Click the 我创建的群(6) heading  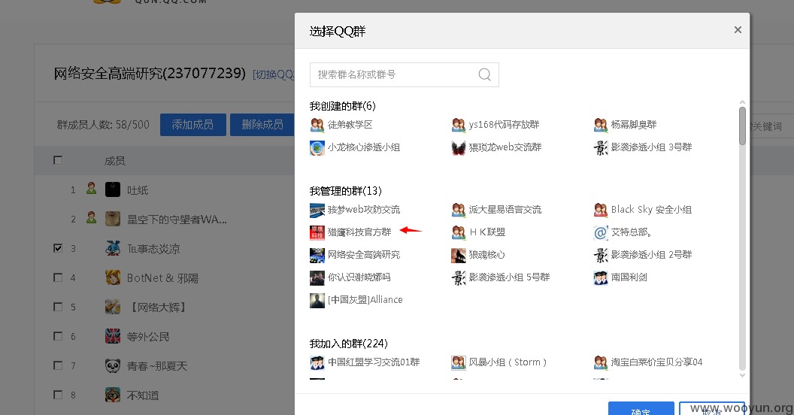click(343, 106)
